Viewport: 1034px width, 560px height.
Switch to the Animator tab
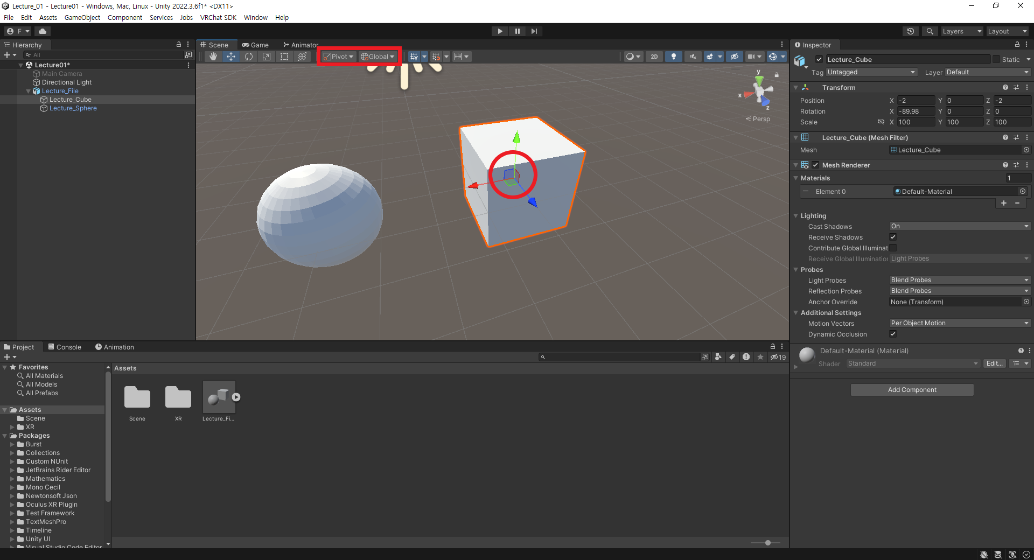301,45
